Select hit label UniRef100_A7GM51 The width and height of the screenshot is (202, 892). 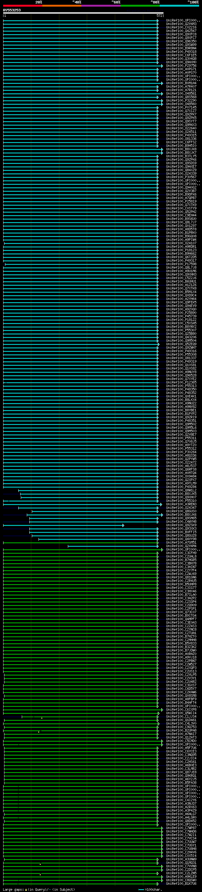coord(181,542)
